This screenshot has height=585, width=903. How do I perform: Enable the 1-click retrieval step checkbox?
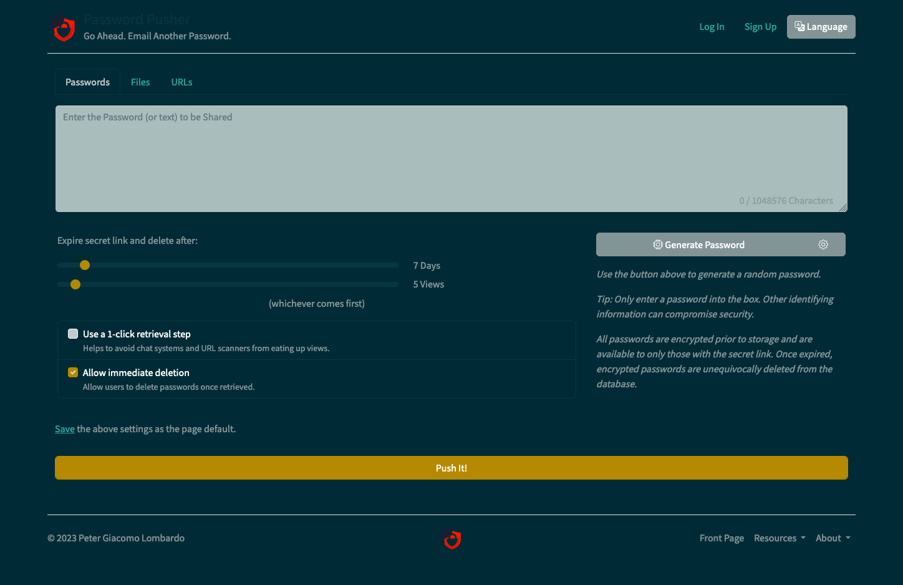[x=73, y=333]
